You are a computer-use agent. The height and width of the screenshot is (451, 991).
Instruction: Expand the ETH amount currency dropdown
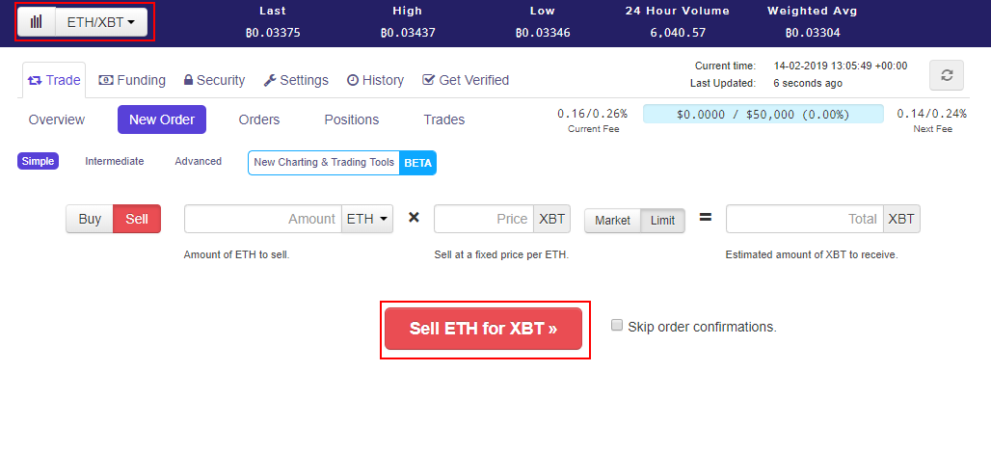pyautogui.click(x=368, y=219)
